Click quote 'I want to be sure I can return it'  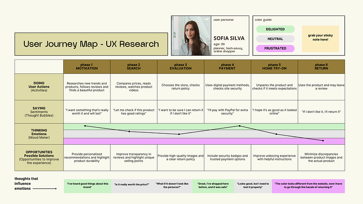pos(181,112)
